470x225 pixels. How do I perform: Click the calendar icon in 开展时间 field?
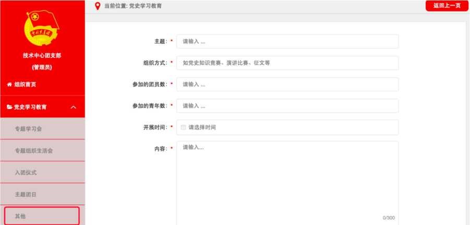tap(183, 127)
